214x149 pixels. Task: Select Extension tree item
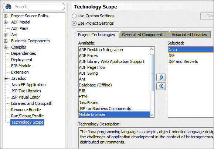pyautogui.click(x=20, y=72)
